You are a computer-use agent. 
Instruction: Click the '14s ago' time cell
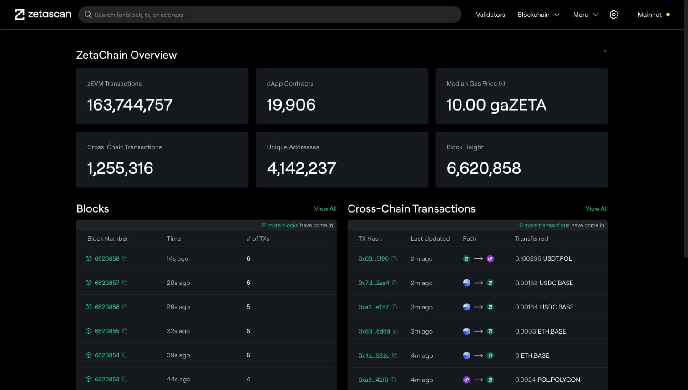(177, 258)
